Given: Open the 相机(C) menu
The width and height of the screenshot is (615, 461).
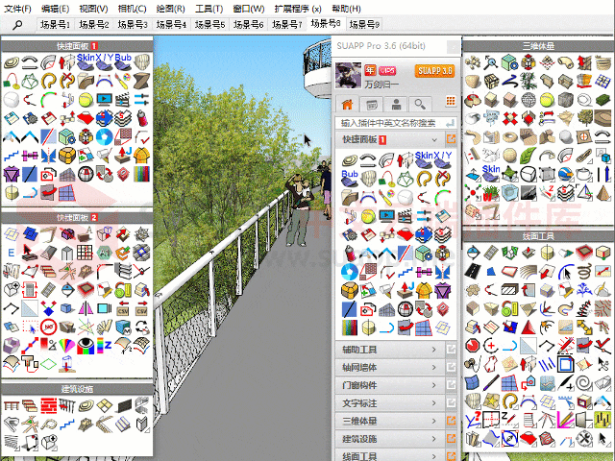Looking at the screenshot, I should pos(133,8).
